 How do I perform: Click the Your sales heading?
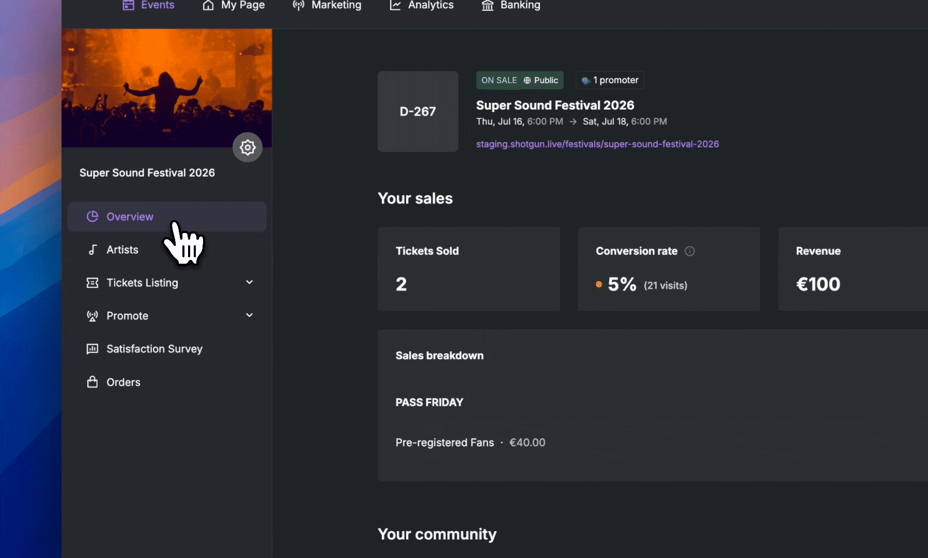click(x=415, y=198)
